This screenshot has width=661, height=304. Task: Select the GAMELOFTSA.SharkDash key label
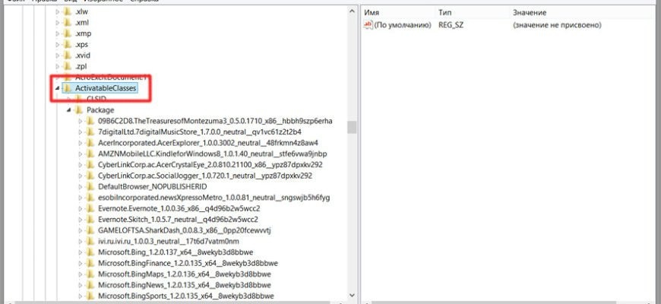[x=185, y=230]
